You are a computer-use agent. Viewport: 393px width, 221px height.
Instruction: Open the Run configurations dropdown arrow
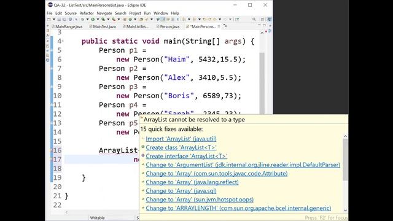click(98, 19)
